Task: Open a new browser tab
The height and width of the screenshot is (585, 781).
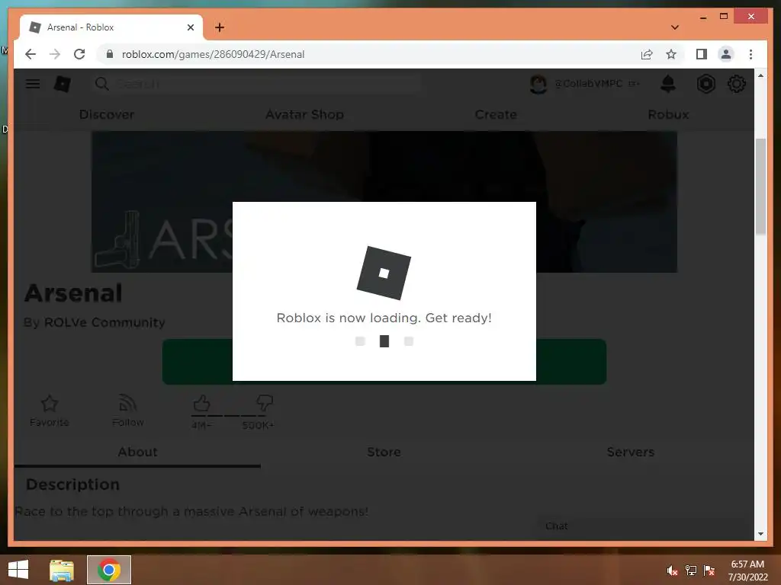Action: (220, 27)
